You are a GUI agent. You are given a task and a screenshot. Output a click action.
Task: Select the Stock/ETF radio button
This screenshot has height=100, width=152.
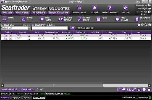pyautogui.click(x=33, y=25)
